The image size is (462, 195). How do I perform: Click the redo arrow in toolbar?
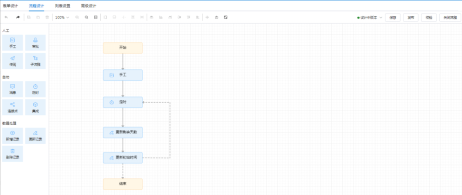click(x=18, y=18)
